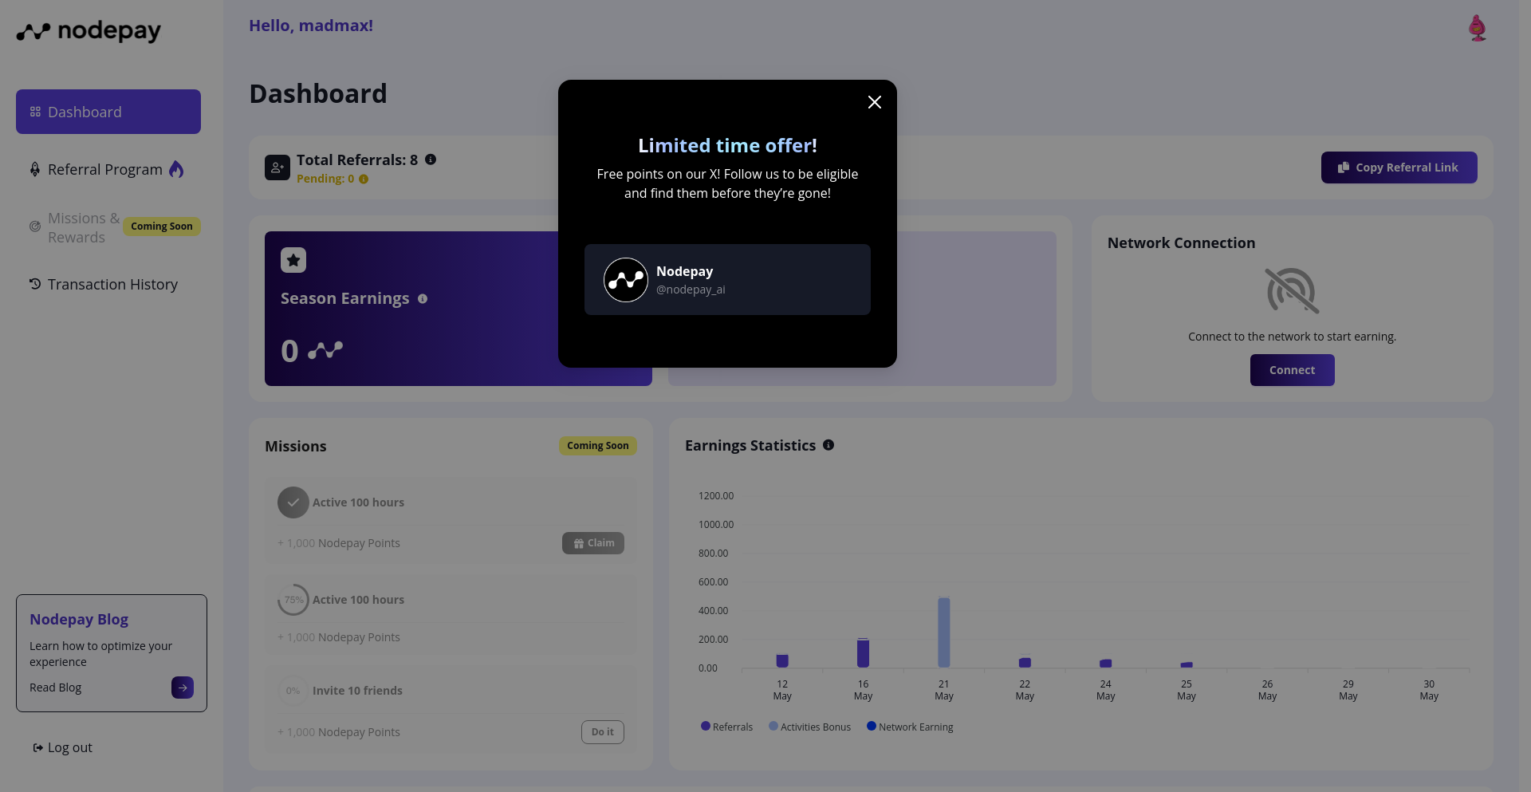Toggle the Activities Bonus legend item
The width and height of the screenshot is (1531, 792).
pyautogui.click(x=809, y=727)
